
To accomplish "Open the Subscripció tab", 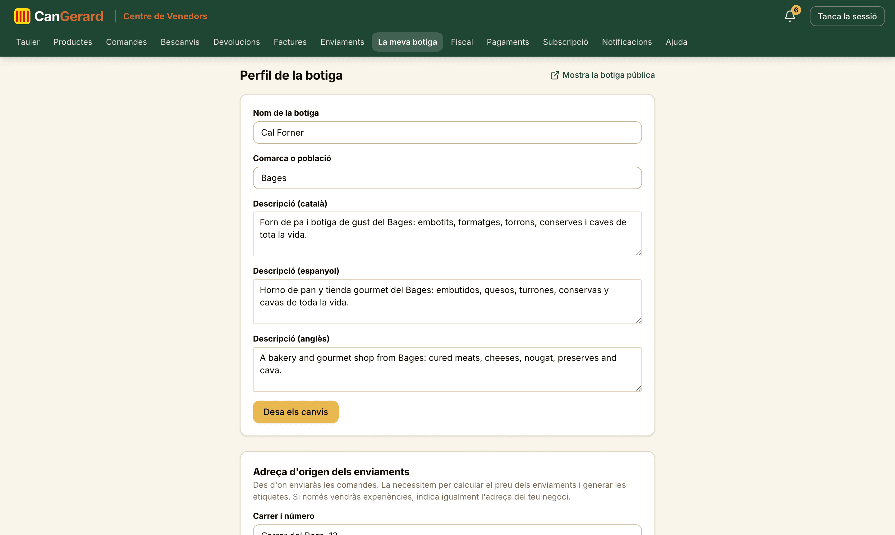I will click(x=566, y=42).
